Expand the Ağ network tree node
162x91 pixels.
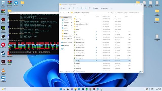60,49
